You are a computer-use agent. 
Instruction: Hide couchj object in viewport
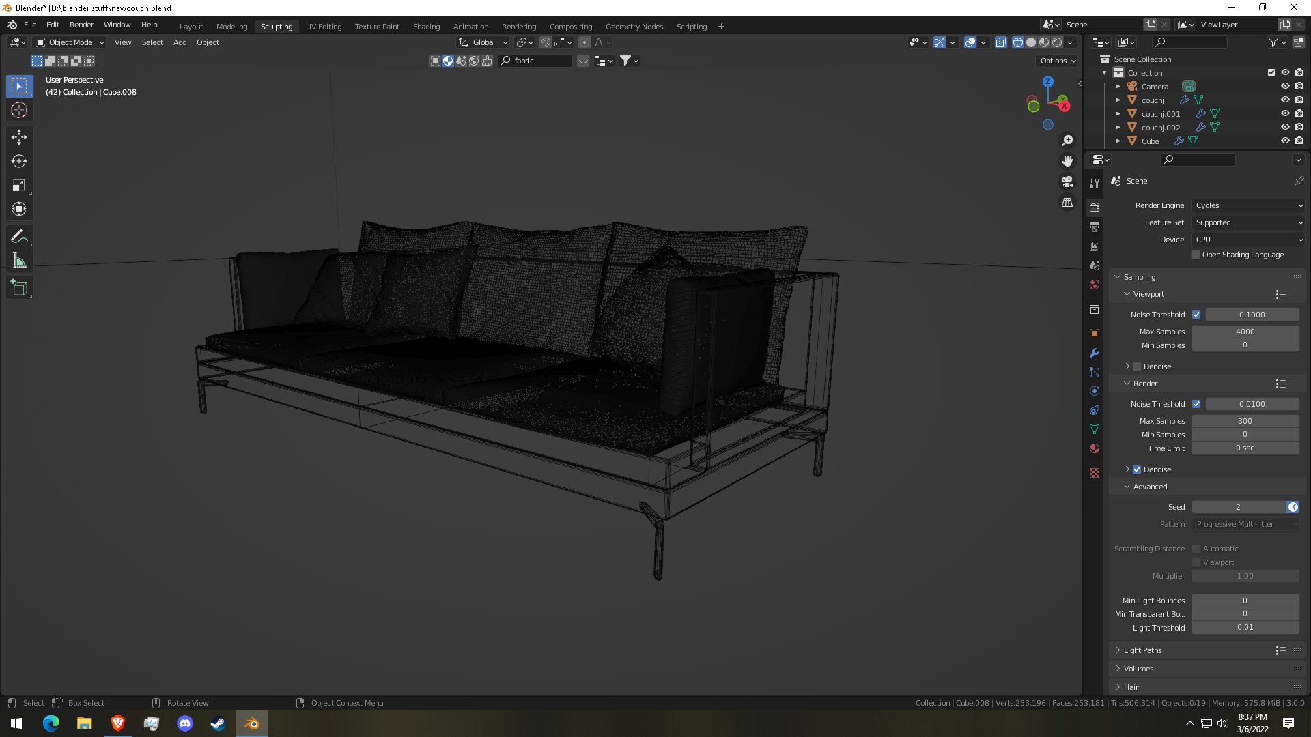coord(1285,100)
